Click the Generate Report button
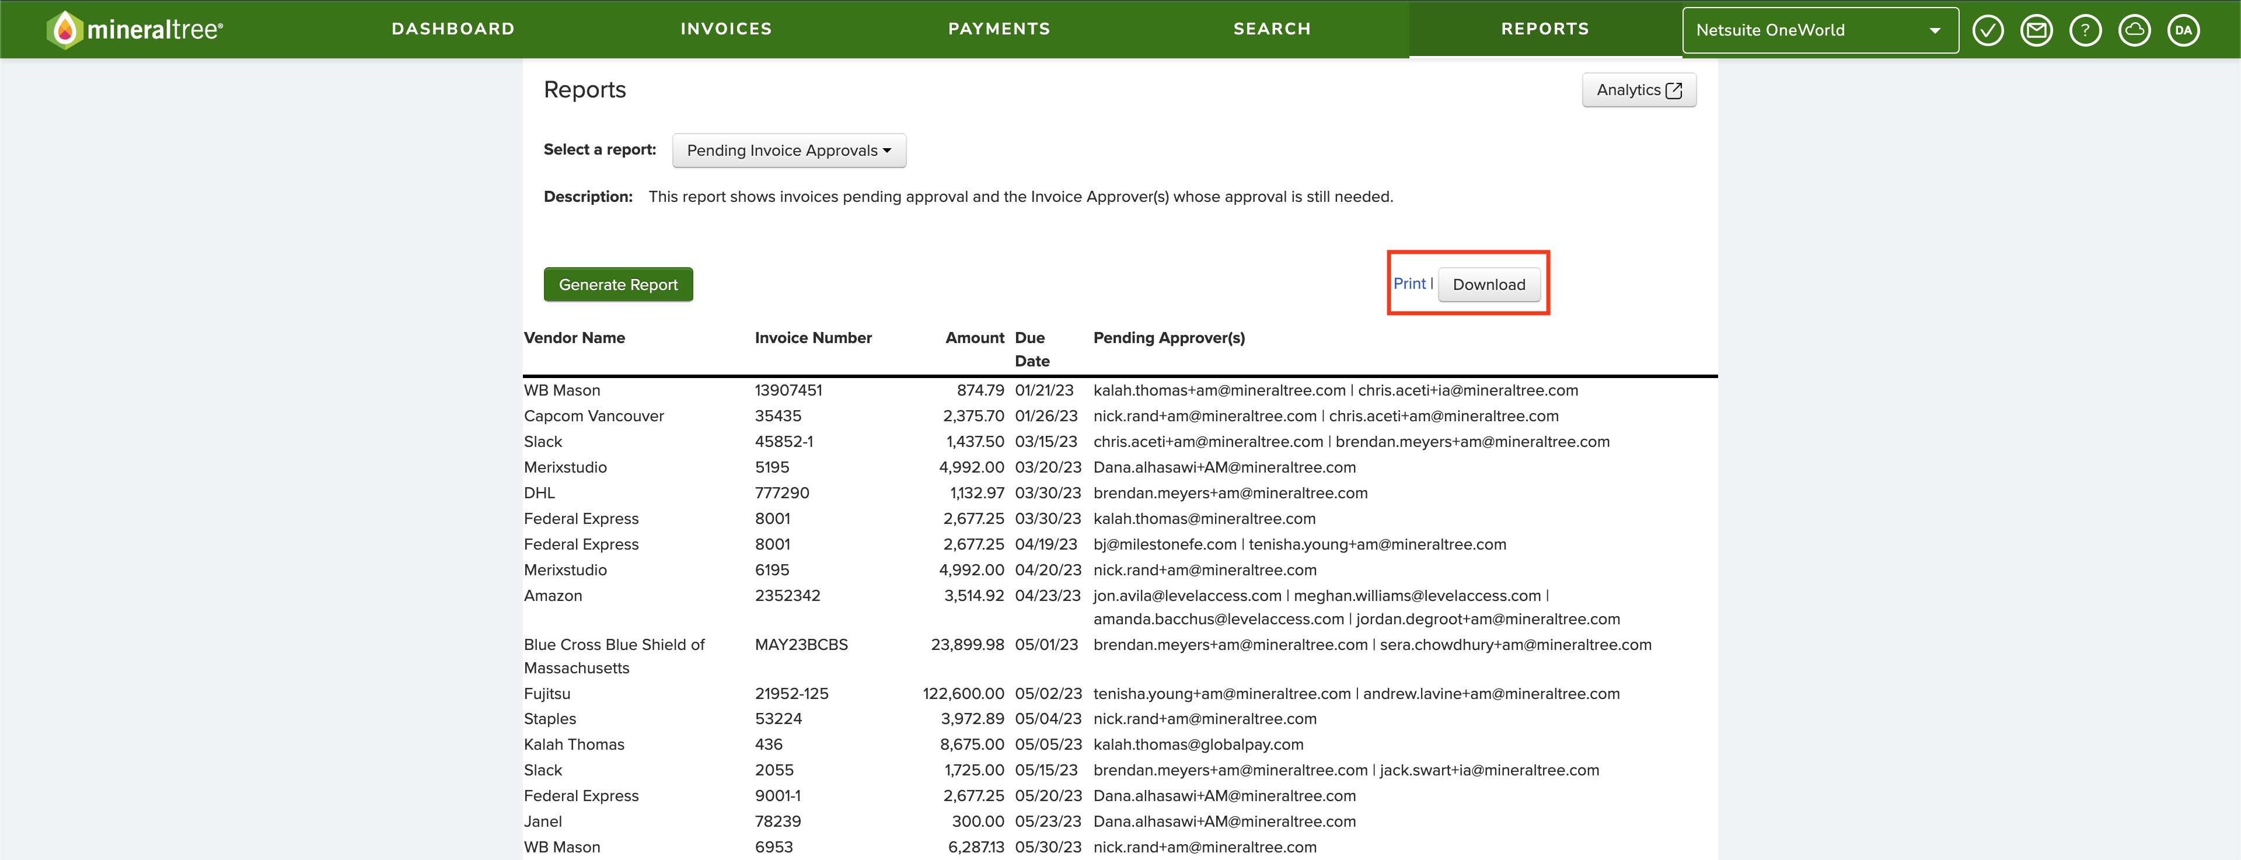The height and width of the screenshot is (860, 2241). (x=619, y=284)
